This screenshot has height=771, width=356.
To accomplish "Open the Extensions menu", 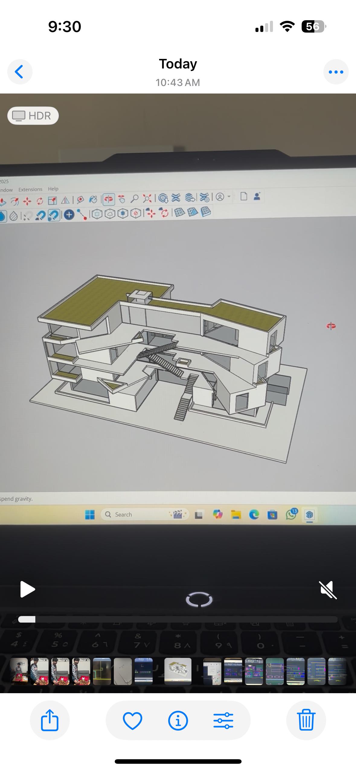I will pyautogui.click(x=30, y=189).
